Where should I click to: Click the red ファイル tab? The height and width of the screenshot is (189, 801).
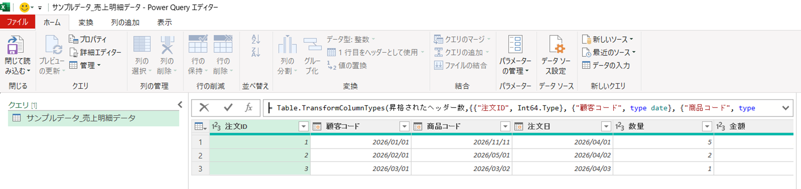(x=17, y=22)
